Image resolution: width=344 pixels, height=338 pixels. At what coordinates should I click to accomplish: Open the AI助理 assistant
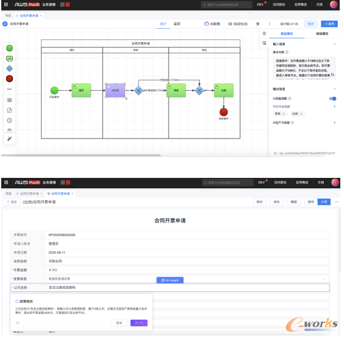212,24
